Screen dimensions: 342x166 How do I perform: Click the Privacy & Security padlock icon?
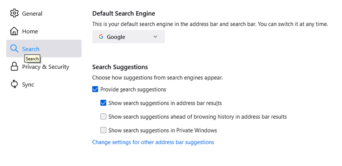[14, 66]
